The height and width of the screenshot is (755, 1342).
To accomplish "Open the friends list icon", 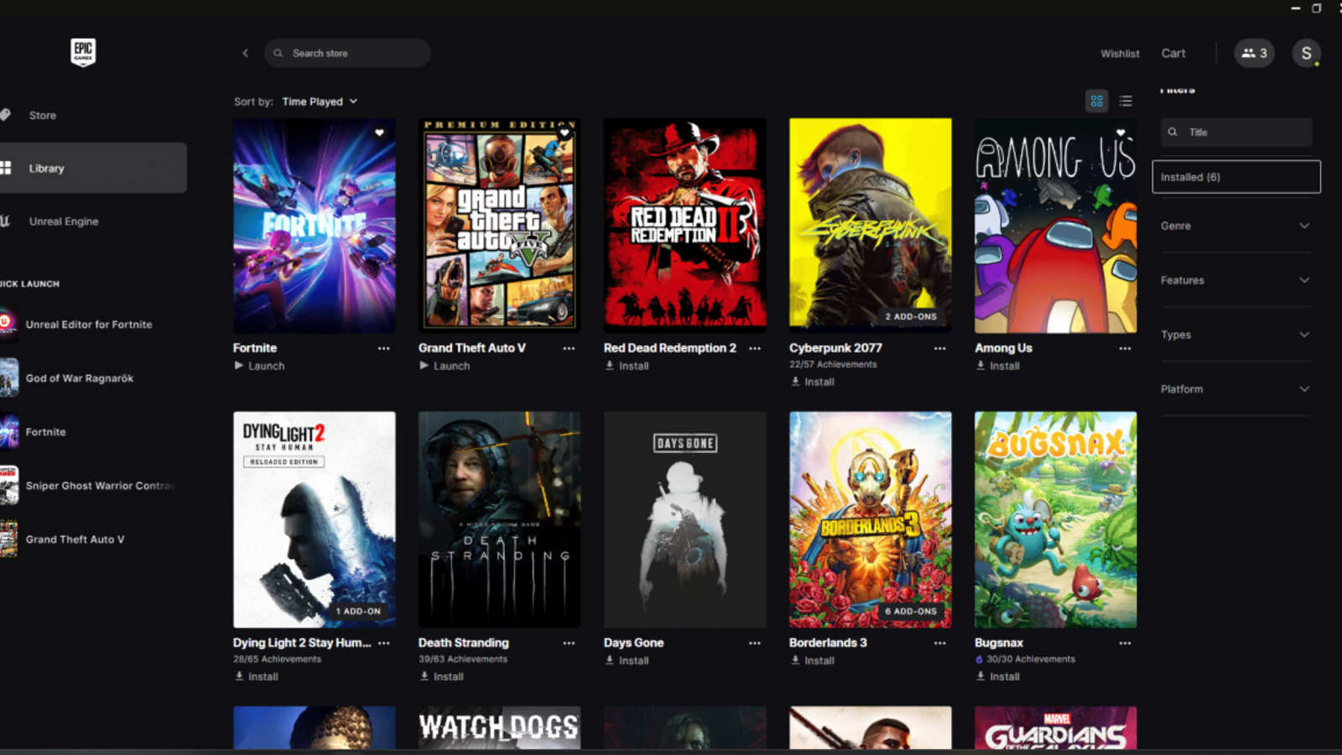I will [1254, 53].
